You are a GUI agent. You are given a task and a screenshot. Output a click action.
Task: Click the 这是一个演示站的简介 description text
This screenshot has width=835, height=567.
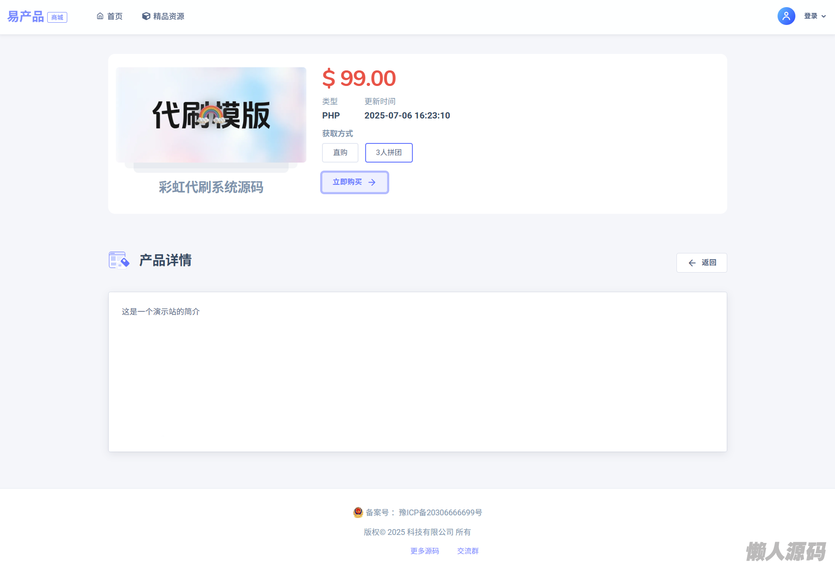[x=161, y=312]
